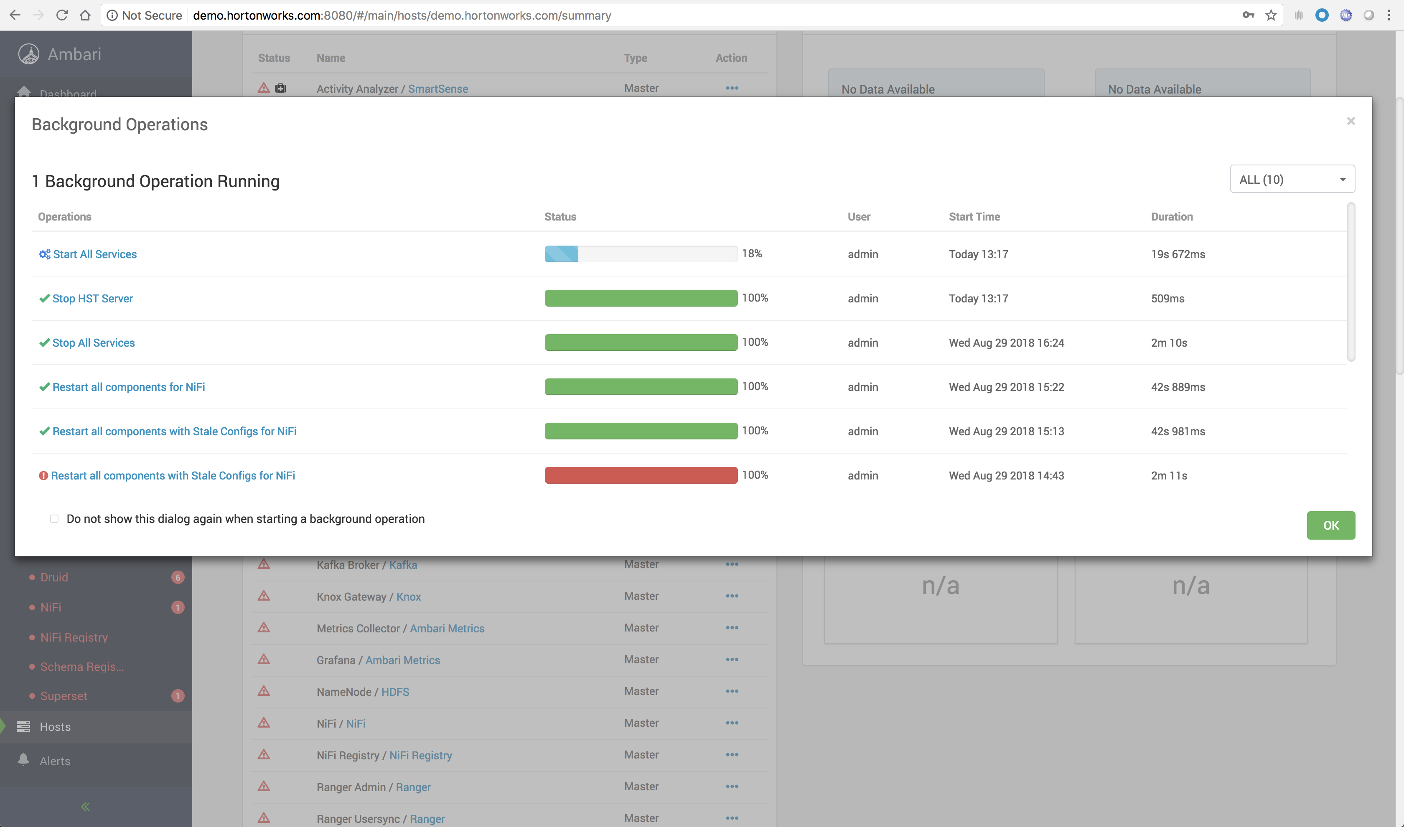
Task: Click the 18% Start All Services progress bar
Action: 641,254
